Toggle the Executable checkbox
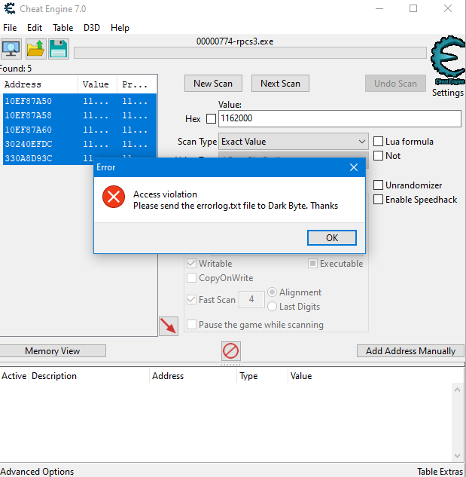466x477 pixels. 312,264
